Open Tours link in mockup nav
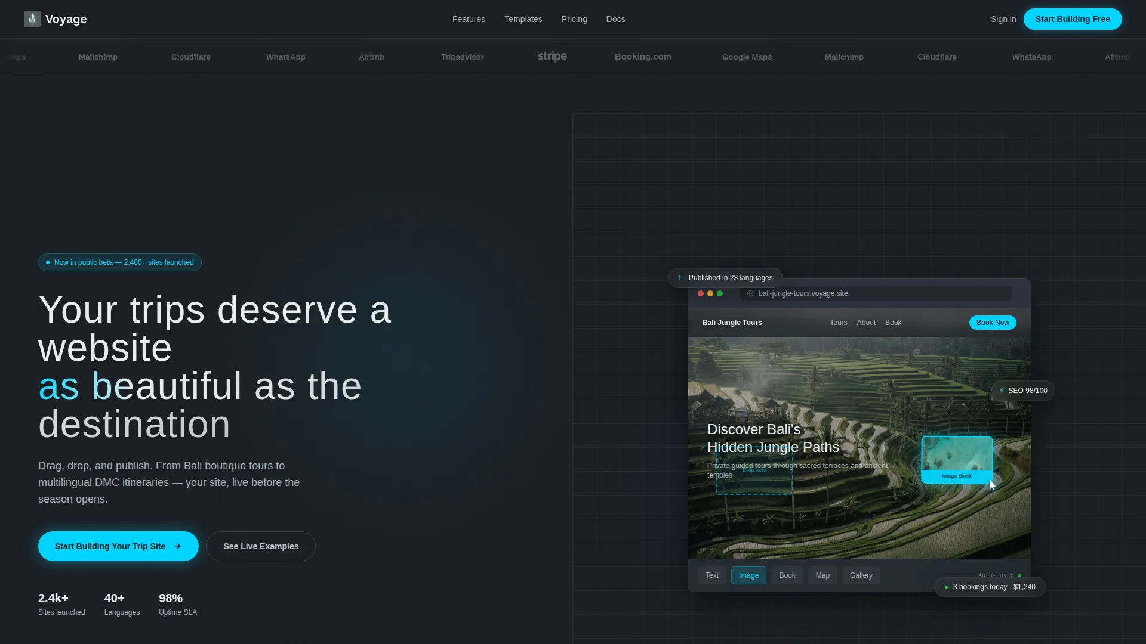This screenshot has width=1146, height=644. coord(838,323)
